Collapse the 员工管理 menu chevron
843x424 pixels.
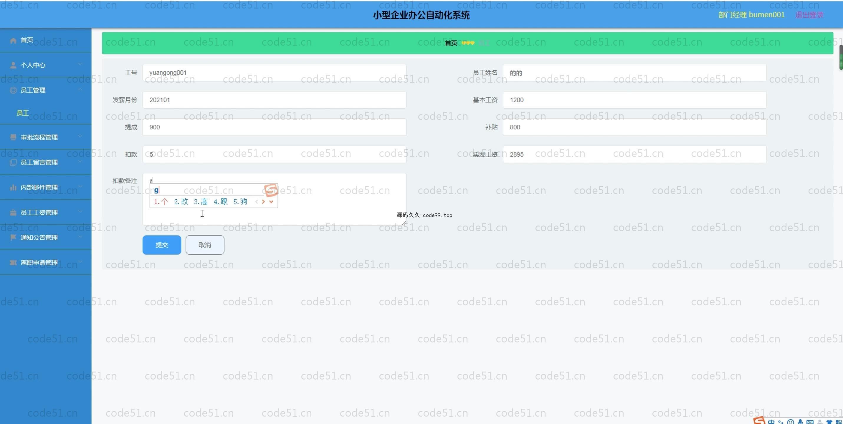tap(80, 90)
